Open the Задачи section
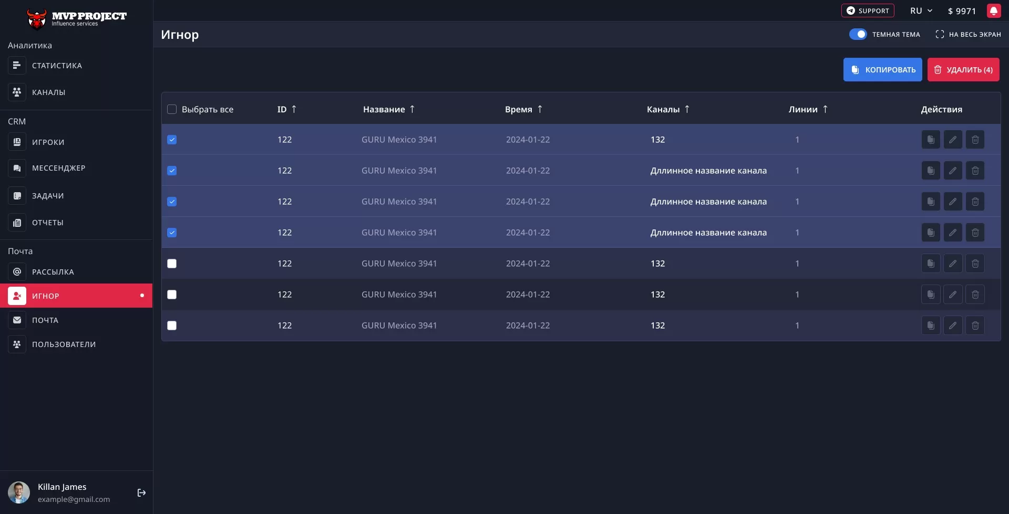 [x=47, y=195]
